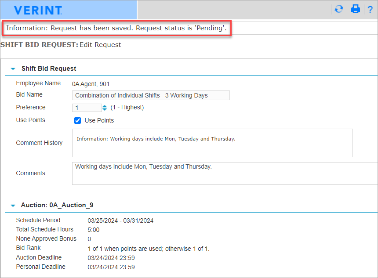Click the Auction: 0A_Auction_9 heading text
The height and width of the screenshot is (278, 378).
[x=58, y=205]
